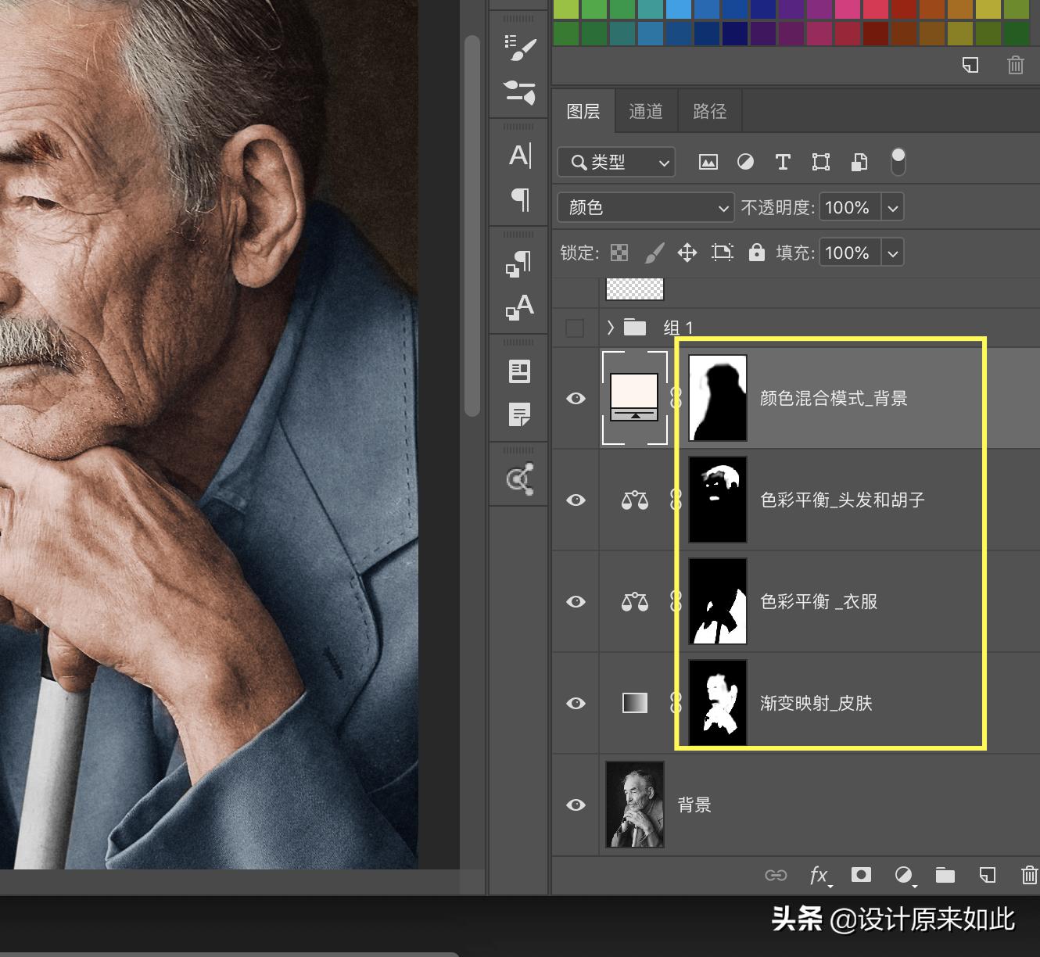1040x957 pixels.
Task: Expand the 组 1 layer group
Action: tap(610, 328)
